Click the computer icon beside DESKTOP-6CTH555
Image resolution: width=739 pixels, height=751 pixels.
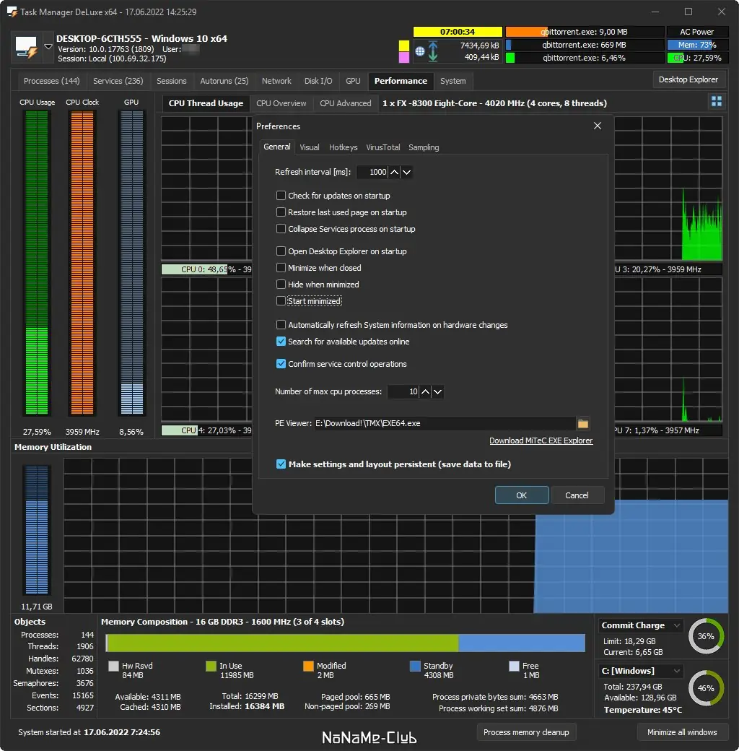(26, 47)
